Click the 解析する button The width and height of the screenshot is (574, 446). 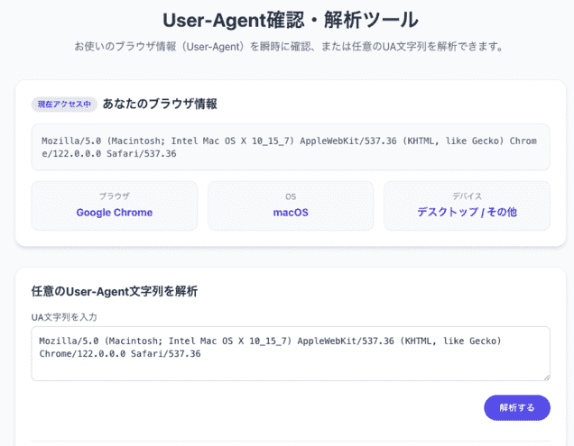517,407
